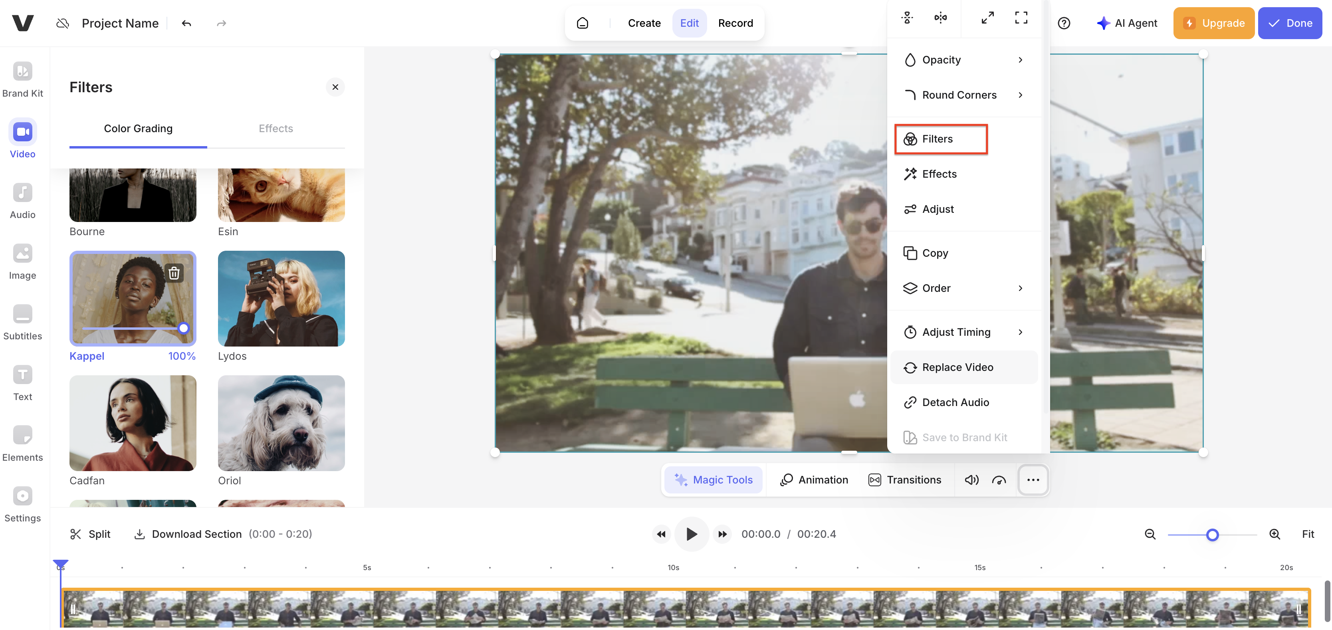Viewport: 1332px width, 630px height.
Task: Flip the video with the mirror icon
Action: click(941, 17)
